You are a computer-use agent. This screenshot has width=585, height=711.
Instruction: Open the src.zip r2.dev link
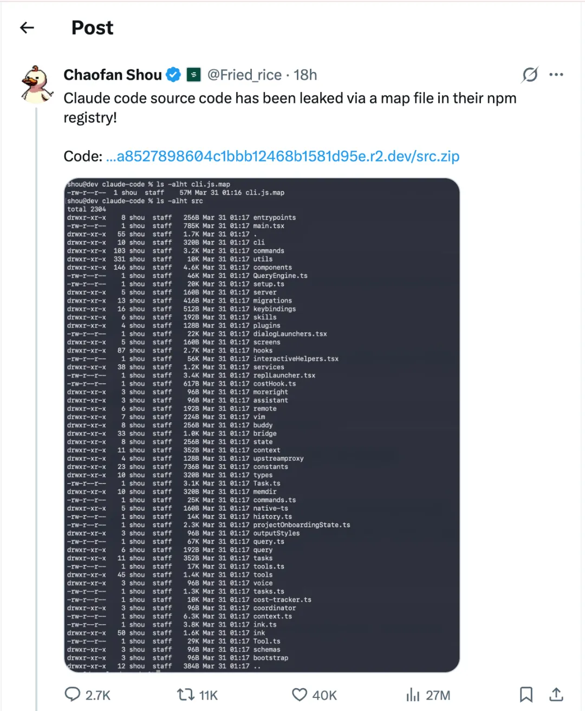pos(282,157)
